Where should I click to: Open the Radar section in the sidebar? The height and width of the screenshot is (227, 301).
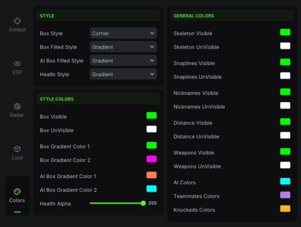tap(17, 106)
